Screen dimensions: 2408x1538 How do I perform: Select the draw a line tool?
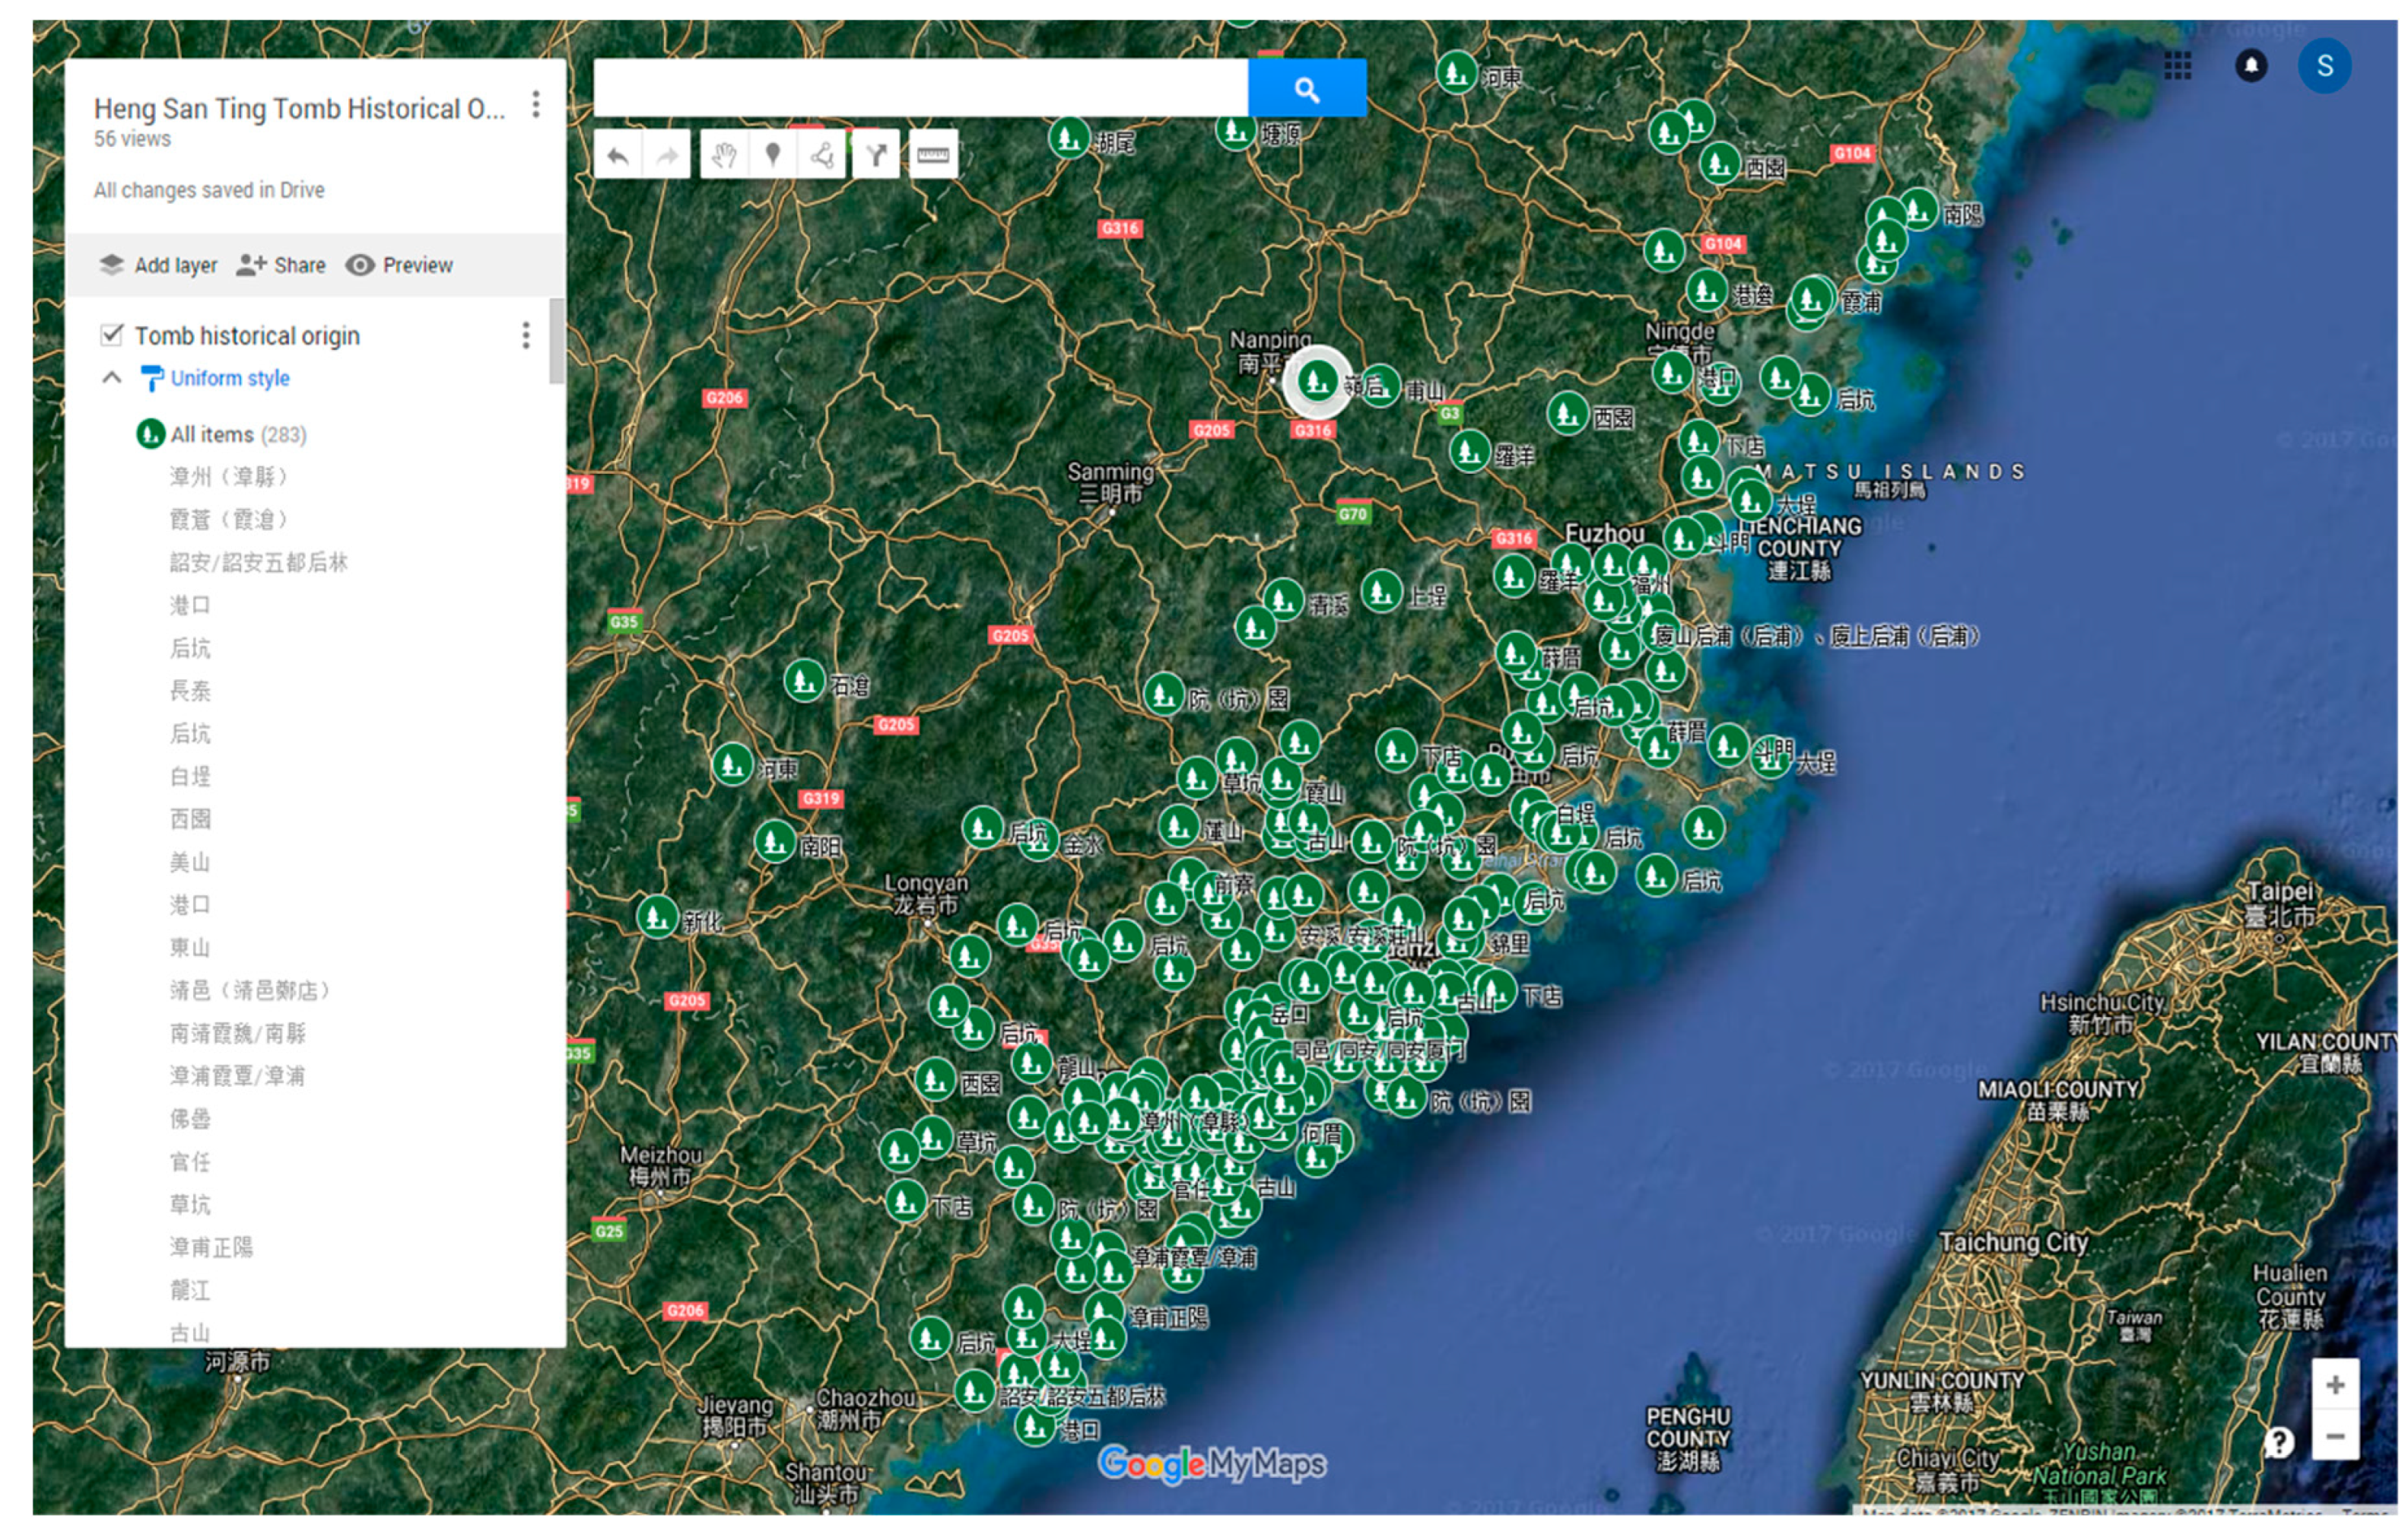pos(822,155)
